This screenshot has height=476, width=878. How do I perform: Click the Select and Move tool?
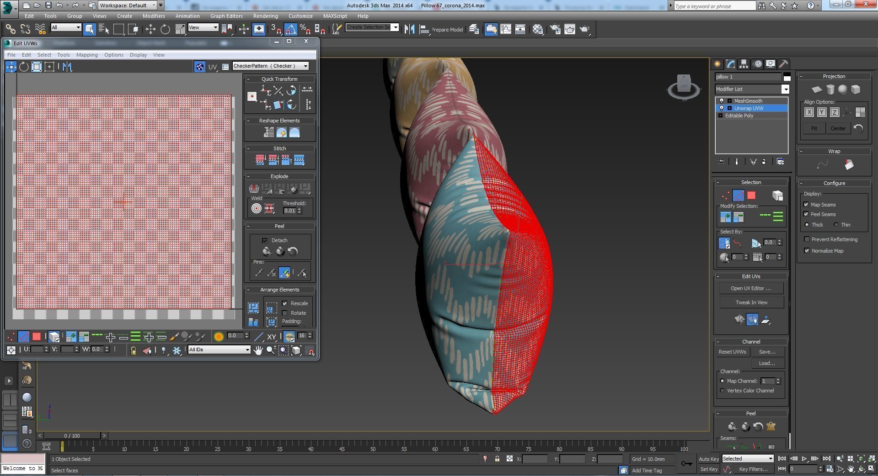[x=150, y=29]
